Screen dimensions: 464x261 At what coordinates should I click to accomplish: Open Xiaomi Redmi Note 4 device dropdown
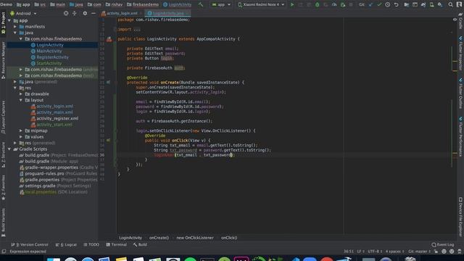click(261, 4)
